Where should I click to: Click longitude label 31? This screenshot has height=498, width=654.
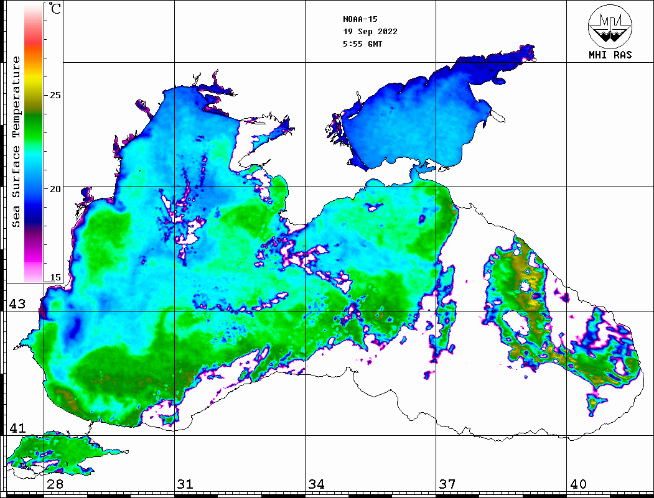pos(185,484)
